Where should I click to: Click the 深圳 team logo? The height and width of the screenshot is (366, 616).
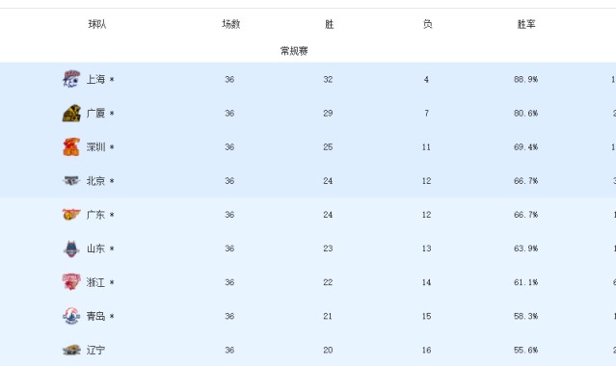[x=71, y=146]
